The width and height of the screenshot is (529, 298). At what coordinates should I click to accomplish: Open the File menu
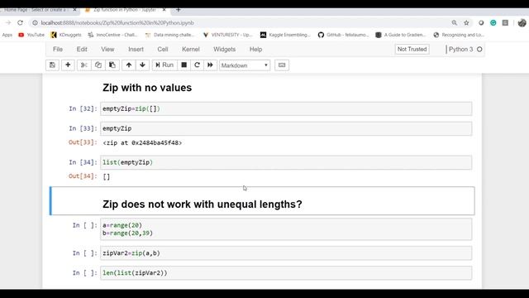click(58, 50)
